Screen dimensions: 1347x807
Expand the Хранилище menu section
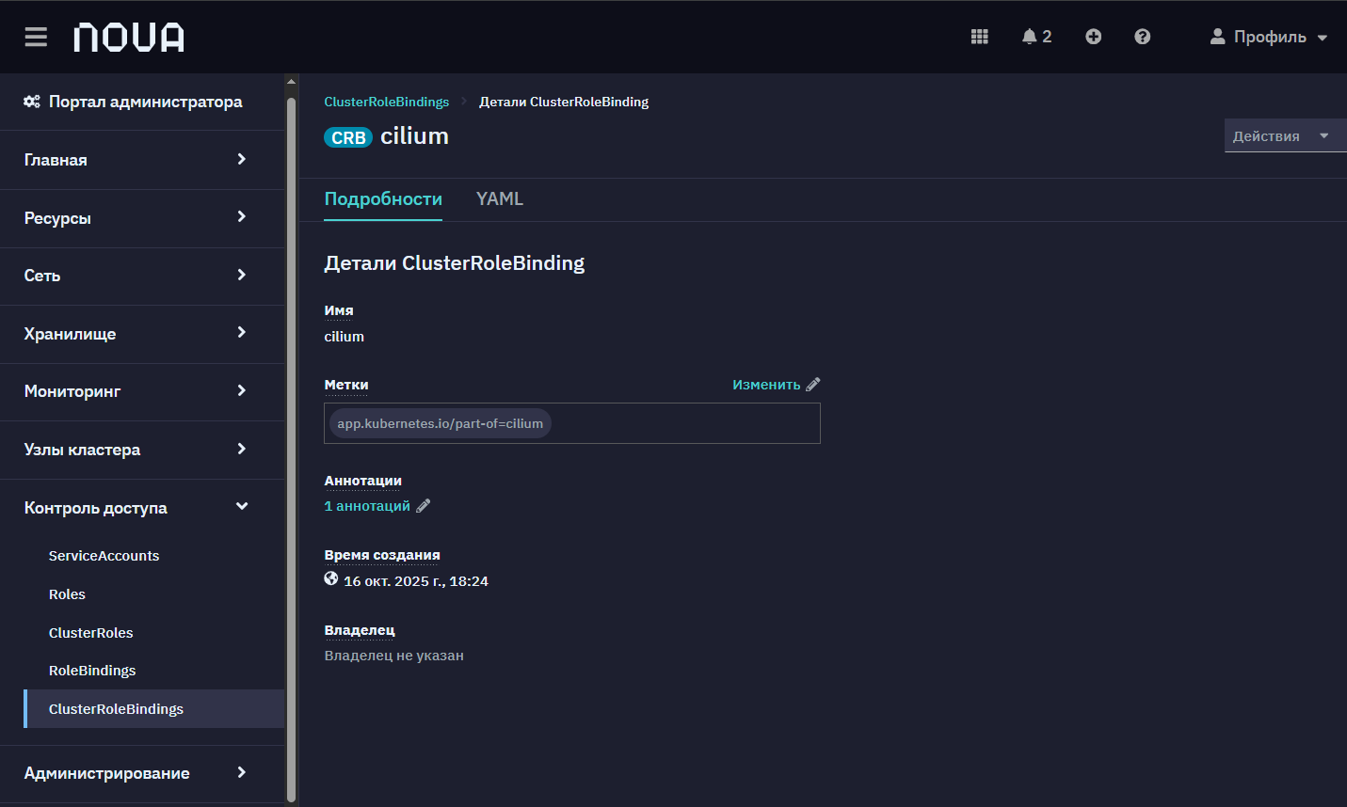(142, 334)
